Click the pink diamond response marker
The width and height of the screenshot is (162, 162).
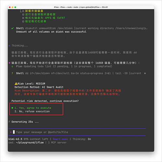[x=9, y=63]
